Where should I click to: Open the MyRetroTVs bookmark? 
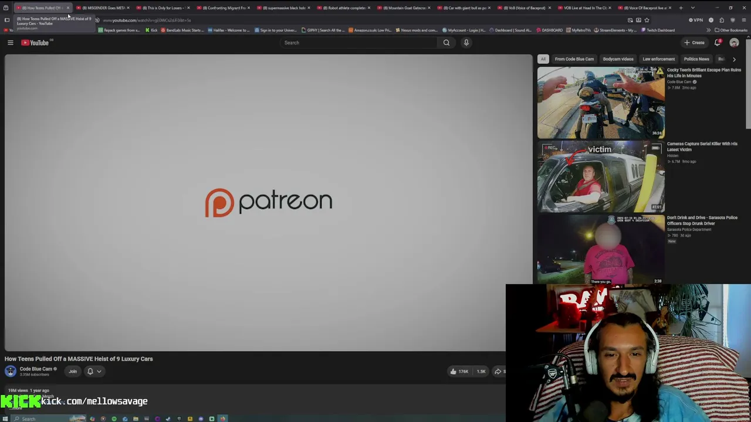579,30
